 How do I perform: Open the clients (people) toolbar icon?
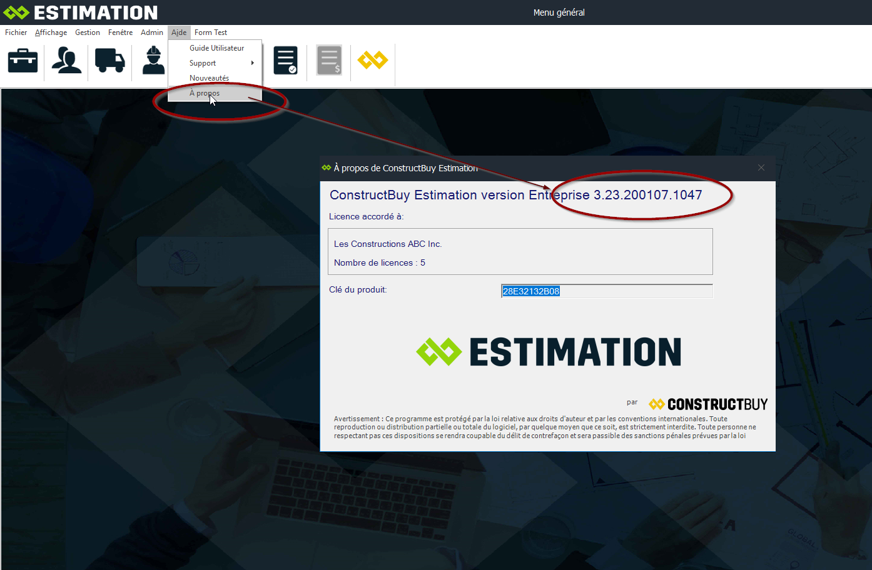point(66,61)
